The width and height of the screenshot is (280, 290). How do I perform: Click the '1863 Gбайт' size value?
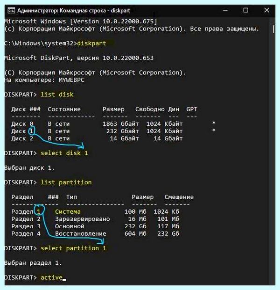click(x=120, y=124)
